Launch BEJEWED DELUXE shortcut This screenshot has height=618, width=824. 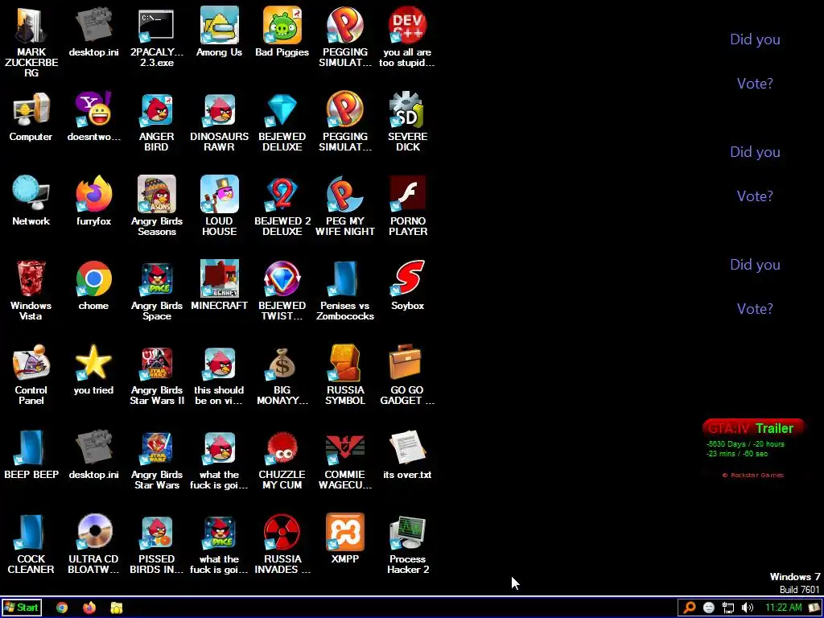282,109
